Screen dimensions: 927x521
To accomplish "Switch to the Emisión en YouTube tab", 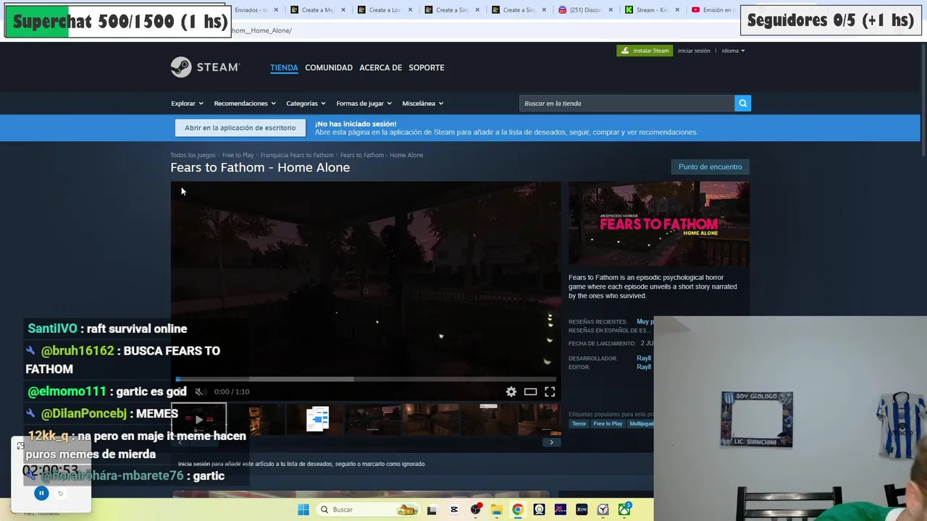I will 713,10.
